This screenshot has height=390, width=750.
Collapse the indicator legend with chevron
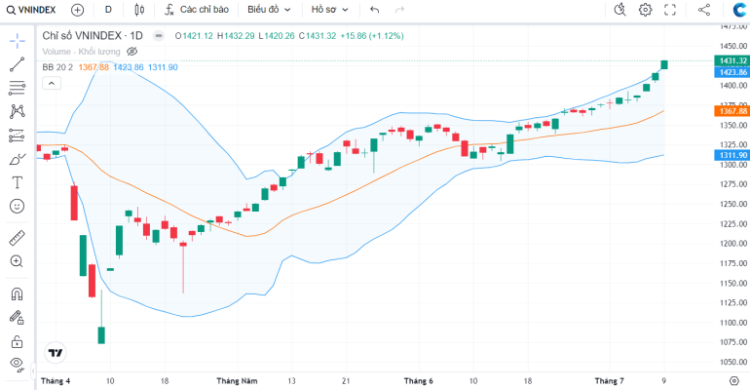click(x=52, y=83)
